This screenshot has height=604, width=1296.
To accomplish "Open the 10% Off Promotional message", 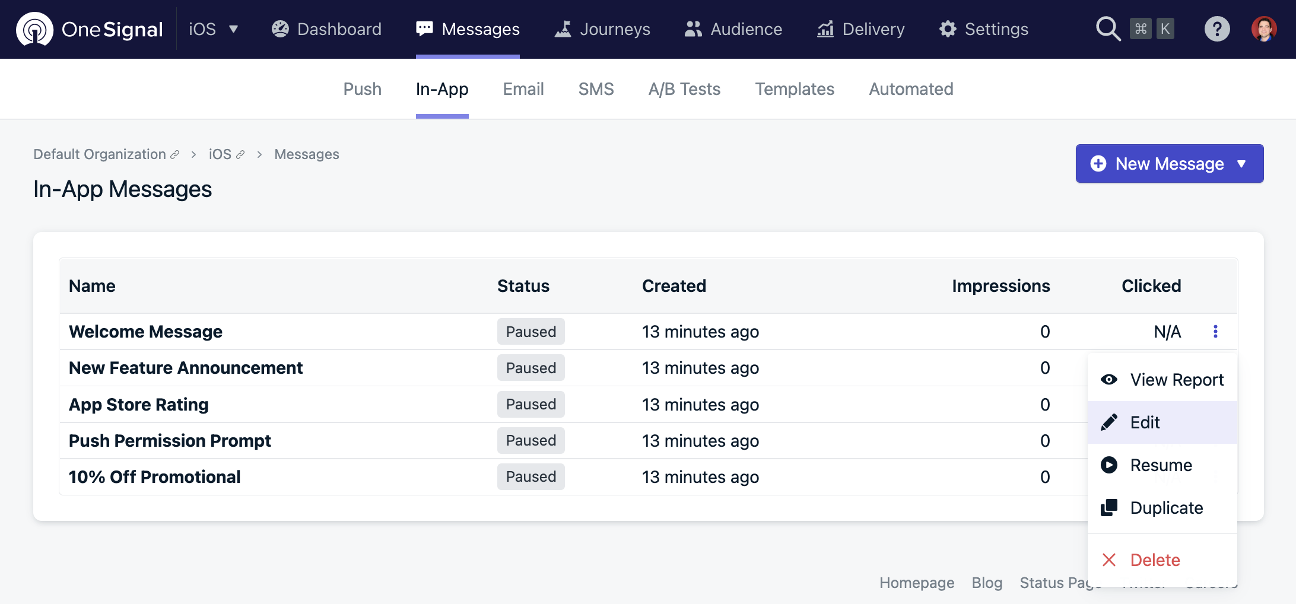I will (x=155, y=477).
